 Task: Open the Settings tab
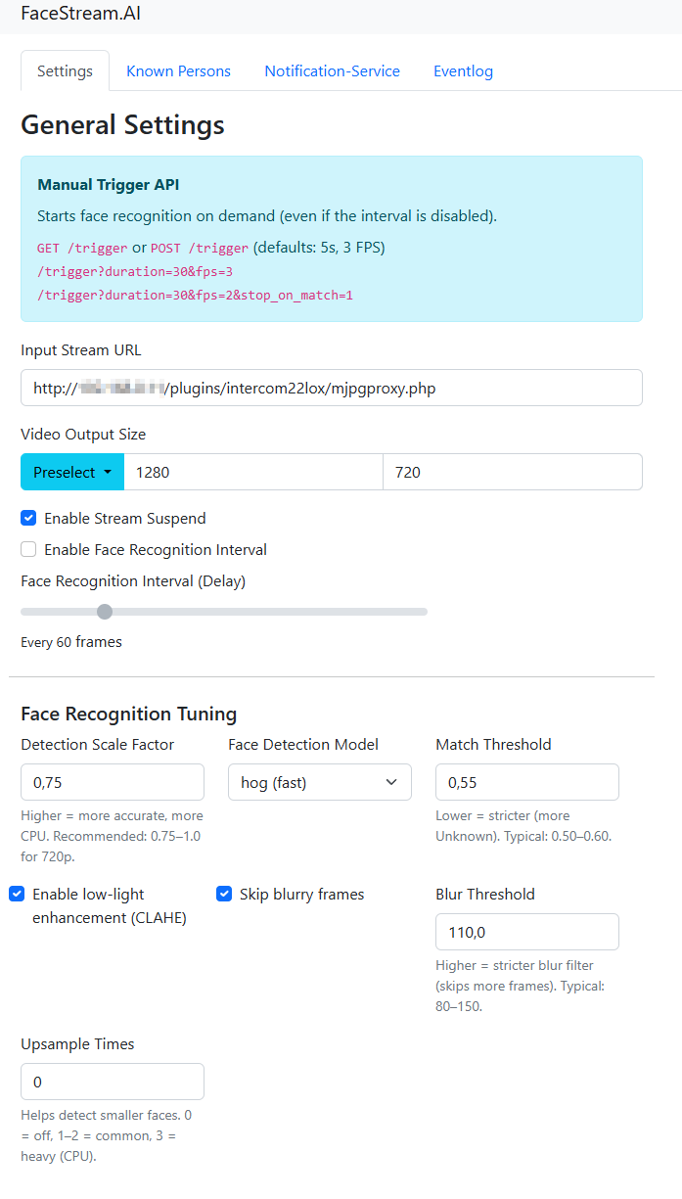65,70
